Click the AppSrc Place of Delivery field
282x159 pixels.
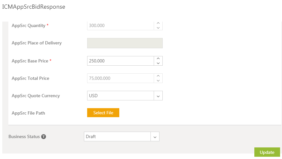pyautogui.click(x=125, y=43)
